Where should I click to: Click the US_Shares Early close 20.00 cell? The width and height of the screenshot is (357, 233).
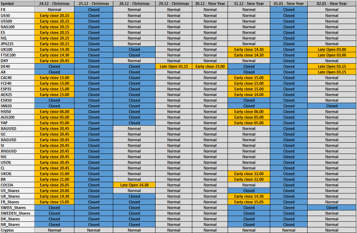coord(54,191)
